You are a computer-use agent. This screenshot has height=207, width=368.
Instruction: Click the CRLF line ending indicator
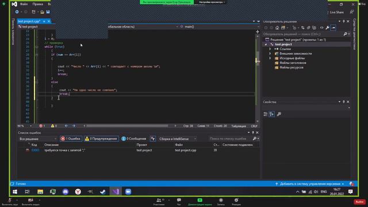[254, 126]
